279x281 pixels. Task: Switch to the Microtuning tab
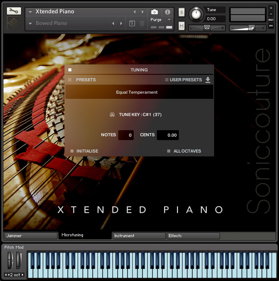[x=85, y=235]
